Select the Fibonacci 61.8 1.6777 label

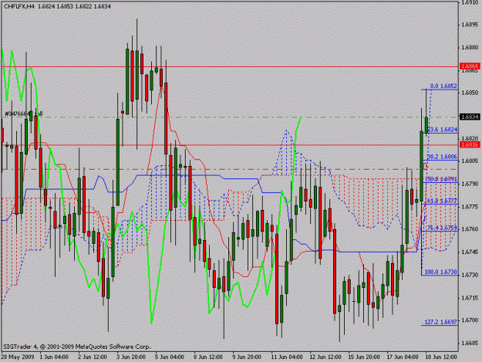click(x=442, y=201)
